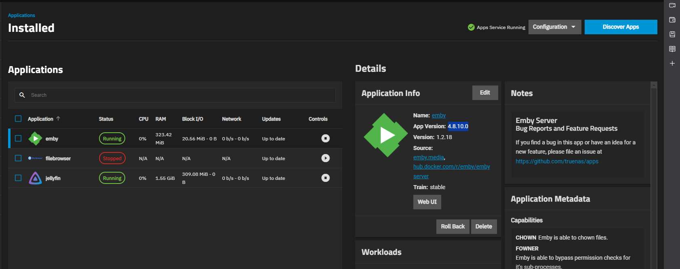Tick the filebrowser row checkbox
This screenshot has width=680, height=269.
pyautogui.click(x=18, y=158)
